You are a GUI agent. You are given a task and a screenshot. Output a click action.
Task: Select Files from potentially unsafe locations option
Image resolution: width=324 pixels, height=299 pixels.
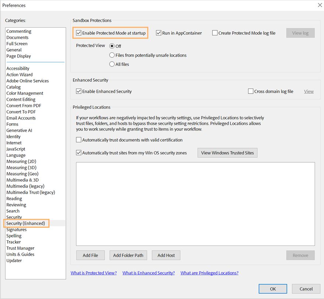[x=112, y=55]
